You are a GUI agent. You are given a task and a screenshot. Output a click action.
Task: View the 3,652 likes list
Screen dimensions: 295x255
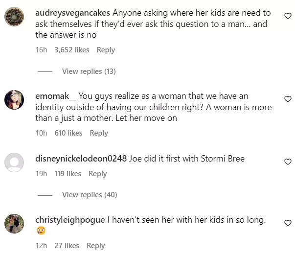pos(72,50)
